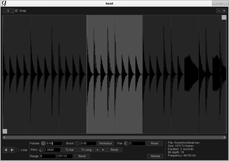Click the zoom in plus button

pyautogui.click(x=224, y=11)
